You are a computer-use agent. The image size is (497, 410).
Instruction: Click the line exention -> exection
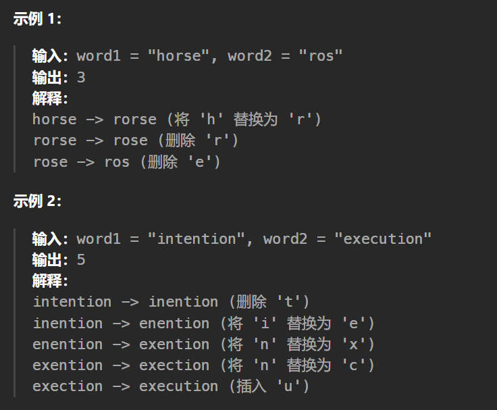point(203,365)
